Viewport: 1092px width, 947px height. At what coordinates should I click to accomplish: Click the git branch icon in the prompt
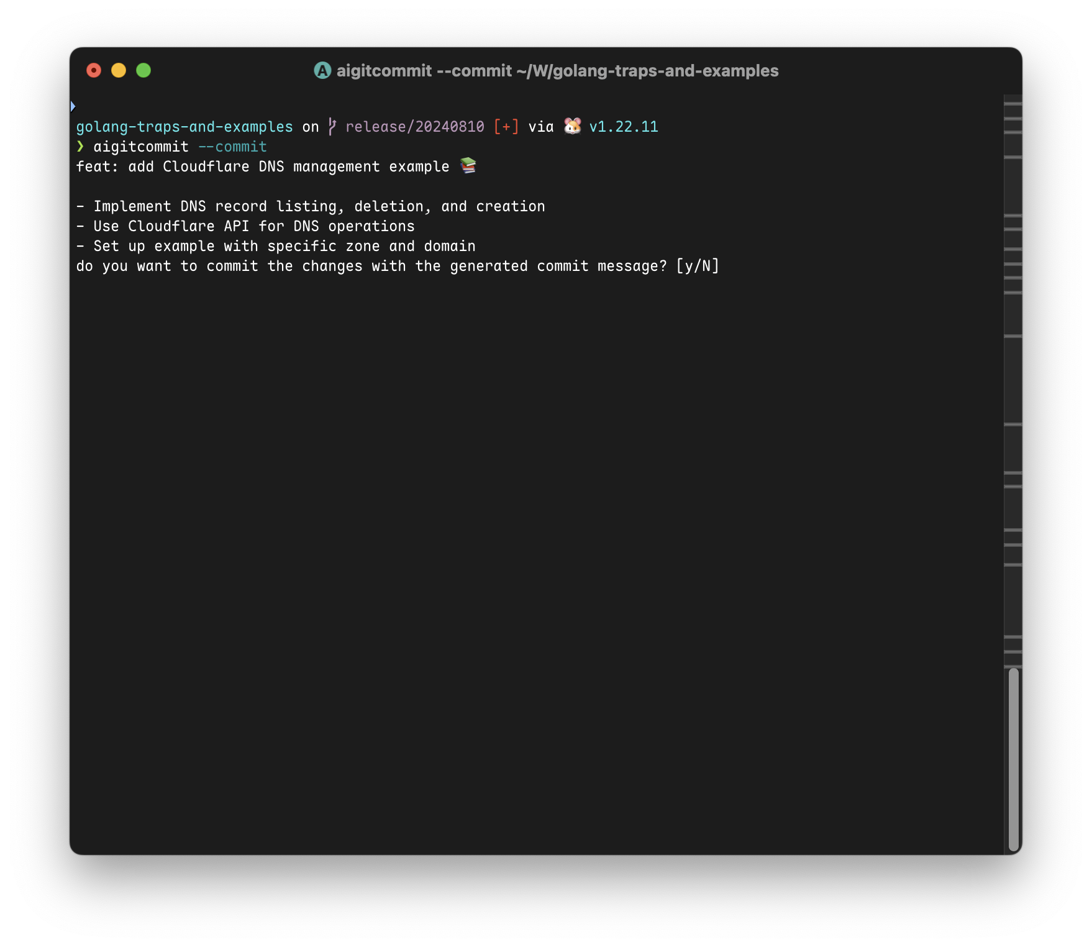coord(332,127)
